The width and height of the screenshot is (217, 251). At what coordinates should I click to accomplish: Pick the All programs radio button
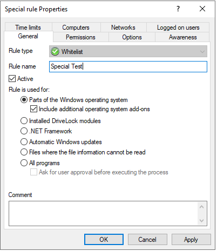24,163
